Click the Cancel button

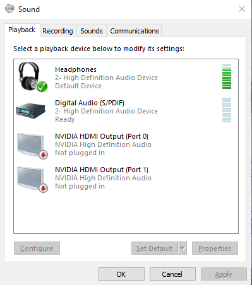tap(172, 274)
